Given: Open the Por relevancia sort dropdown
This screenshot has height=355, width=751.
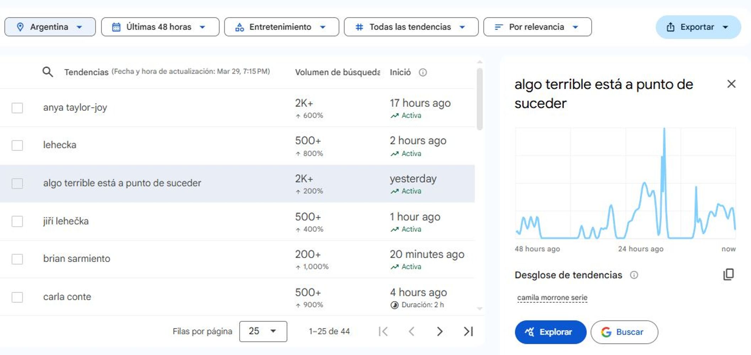Looking at the screenshot, I should tap(537, 27).
